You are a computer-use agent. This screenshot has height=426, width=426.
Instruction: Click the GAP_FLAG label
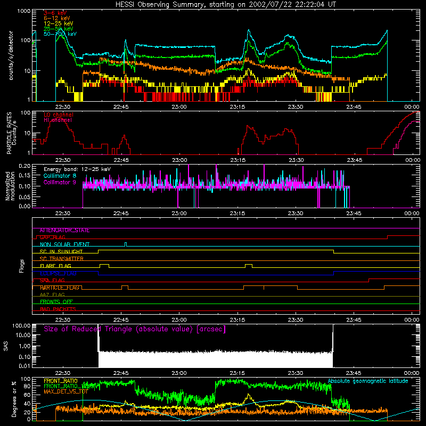click(x=52, y=237)
